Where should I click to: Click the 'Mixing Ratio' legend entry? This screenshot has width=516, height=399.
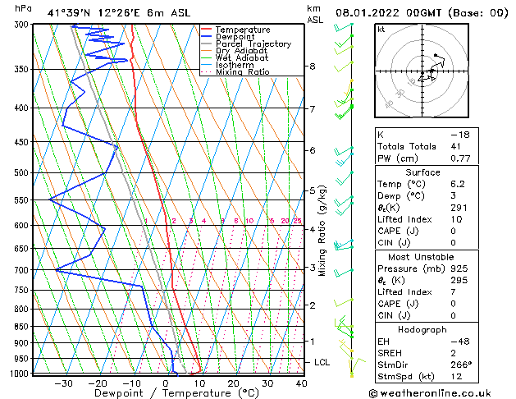[243, 72]
